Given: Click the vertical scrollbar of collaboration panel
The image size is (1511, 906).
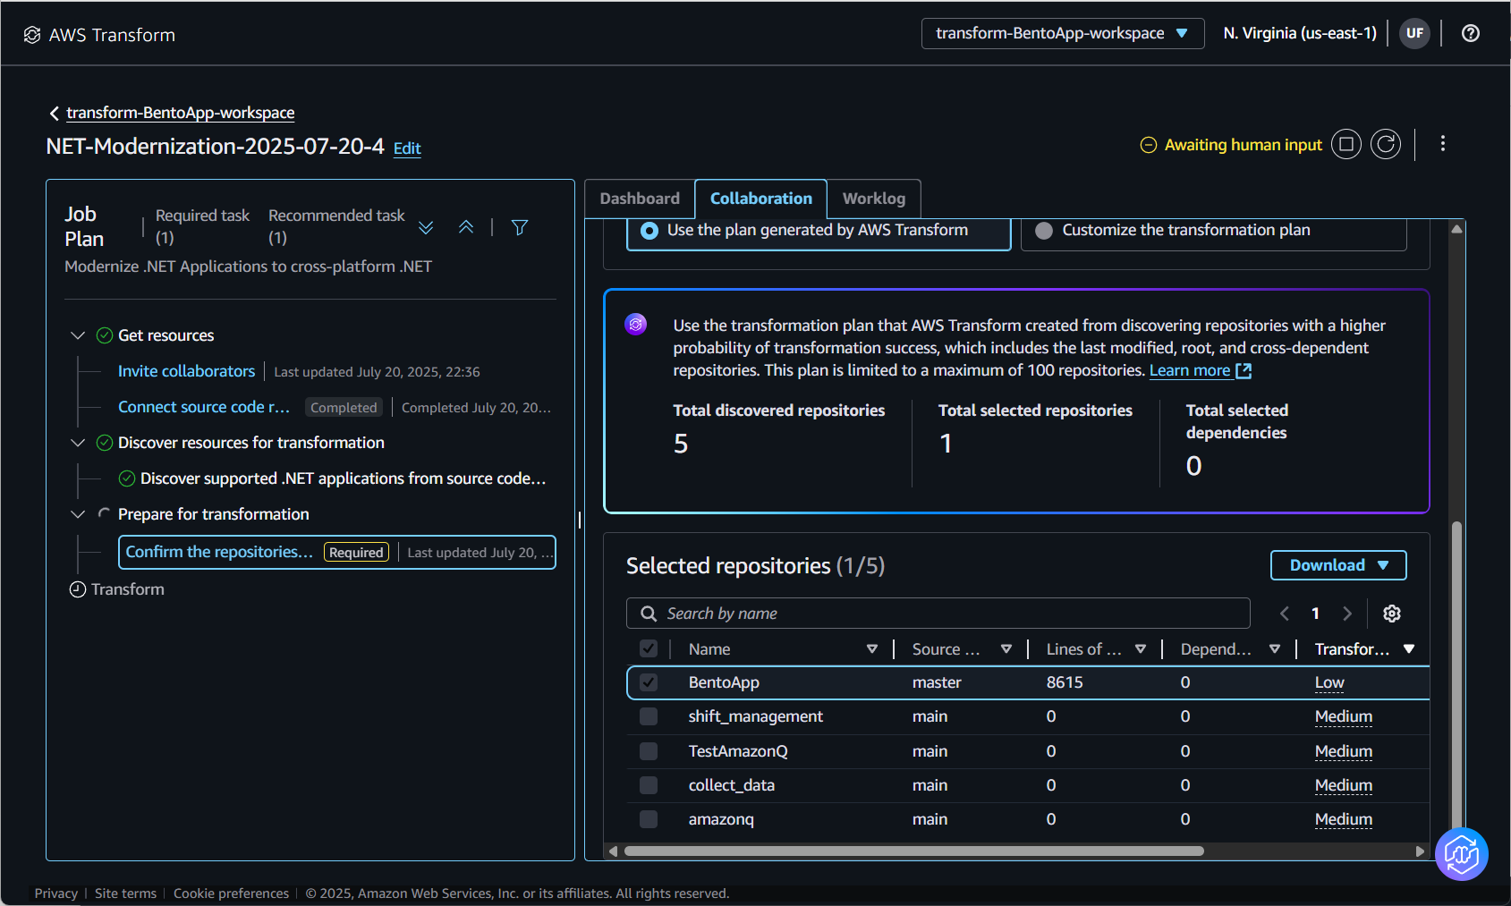Looking at the screenshot, I should (x=1456, y=677).
